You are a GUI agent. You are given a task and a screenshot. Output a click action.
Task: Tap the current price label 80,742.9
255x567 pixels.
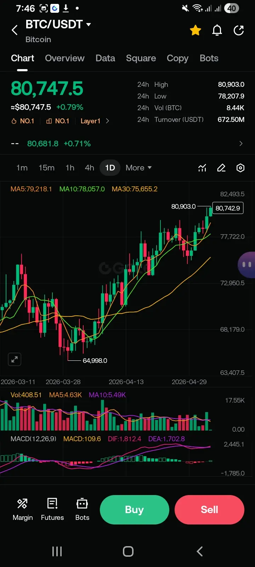click(228, 208)
